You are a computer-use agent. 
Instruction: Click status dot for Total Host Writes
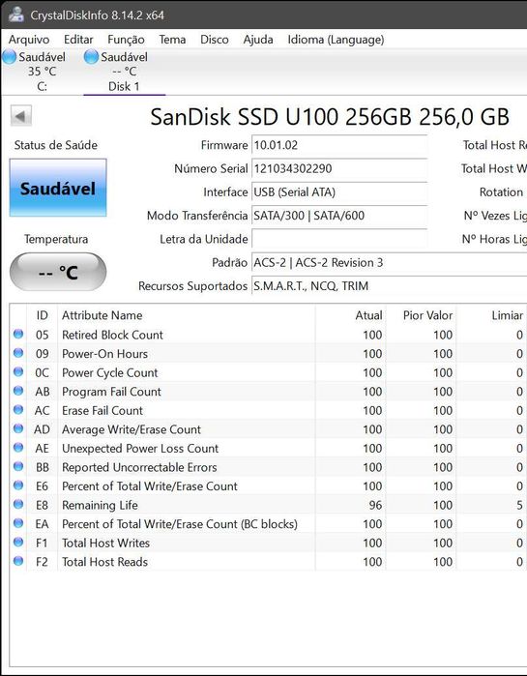pos(18,543)
